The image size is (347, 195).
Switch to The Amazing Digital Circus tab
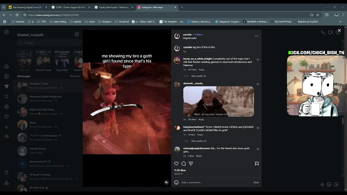click(28, 7)
